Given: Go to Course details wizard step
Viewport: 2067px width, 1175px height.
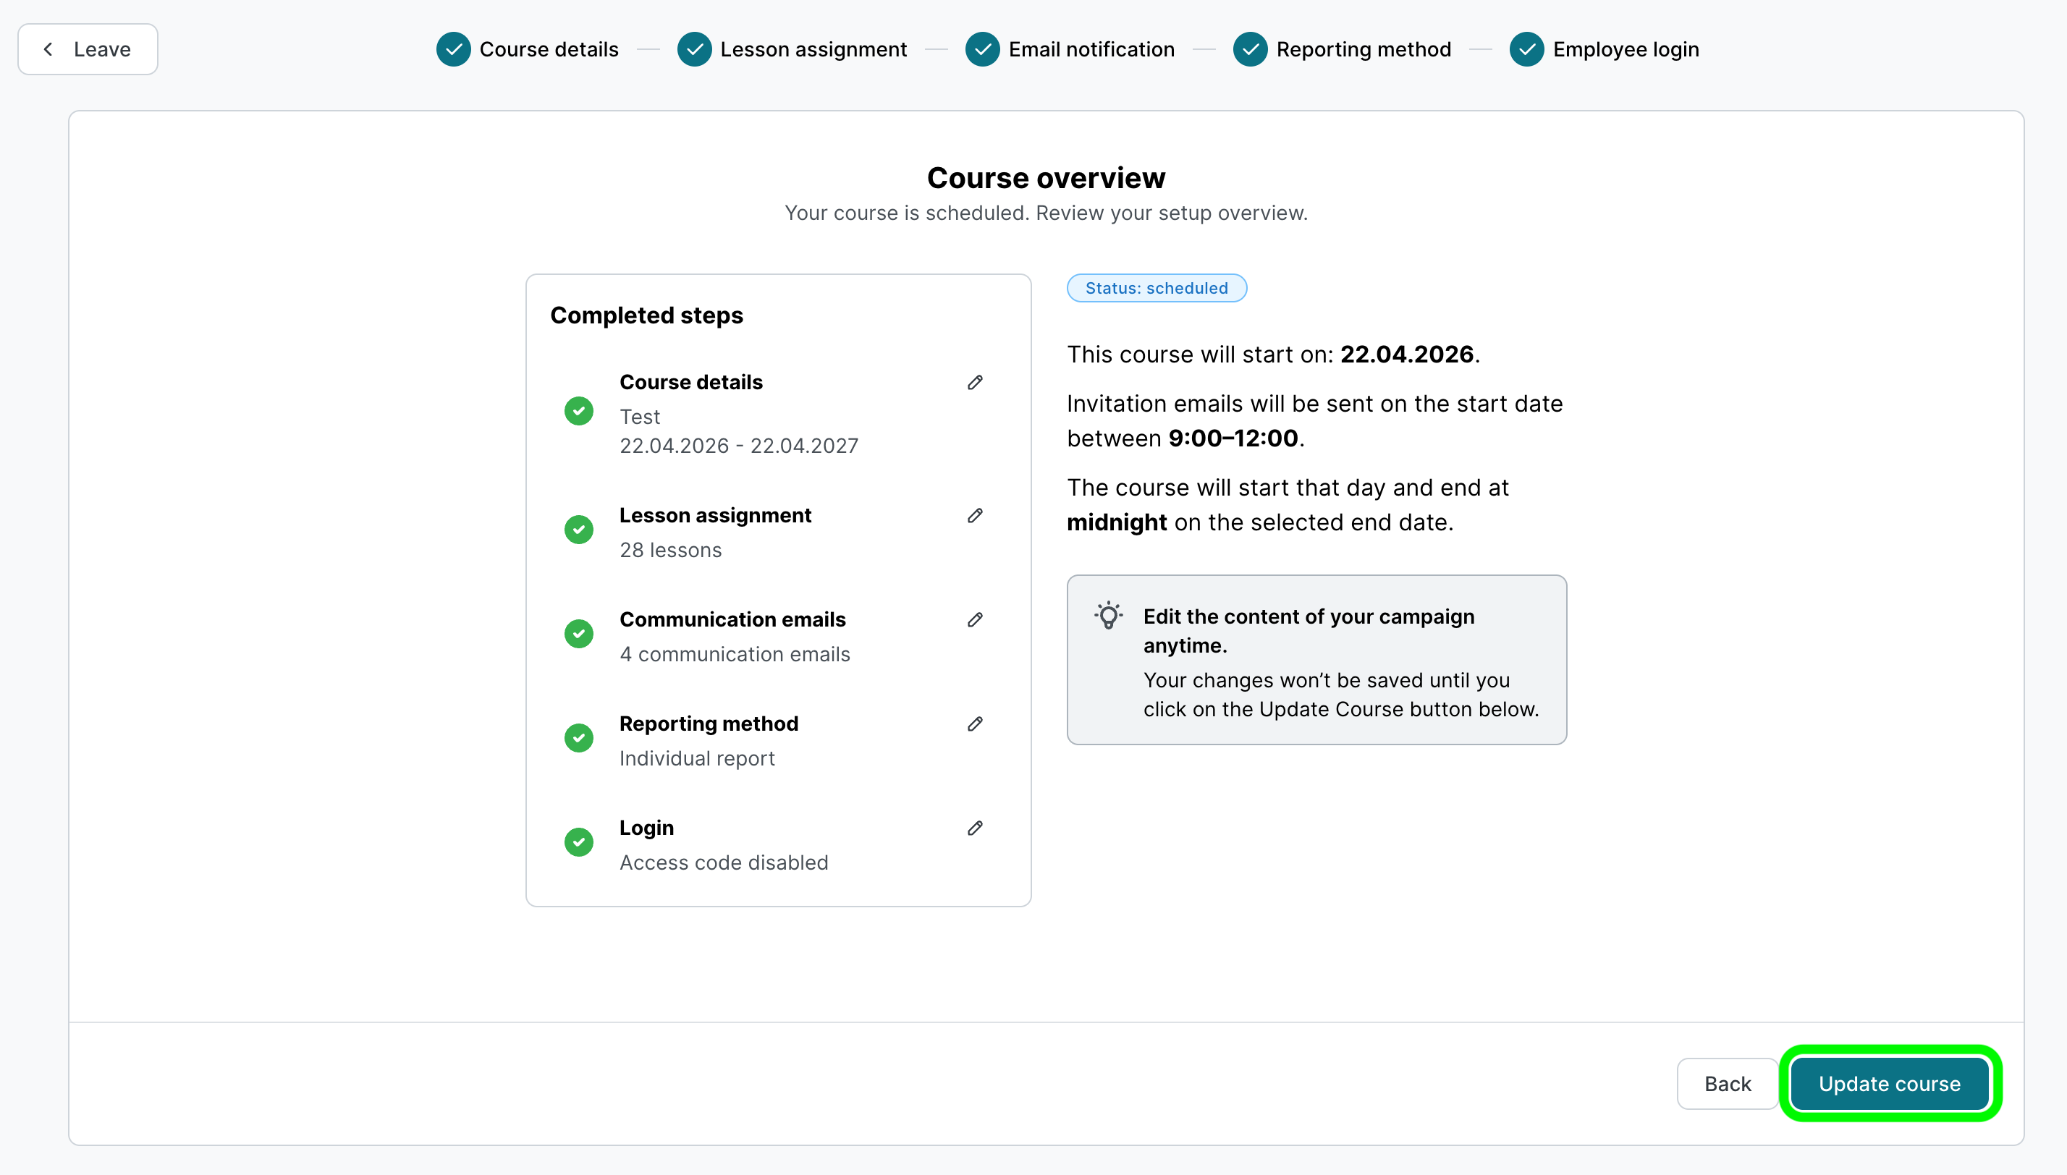Looking at the screenshot, I should tap(527, 49).
